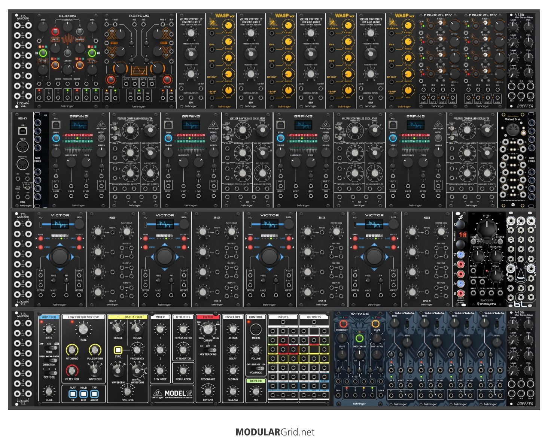This screenshot has width=551, height=440.
Task: Flip the Mode switch on the Black LPG
Action: coord(474,242)
